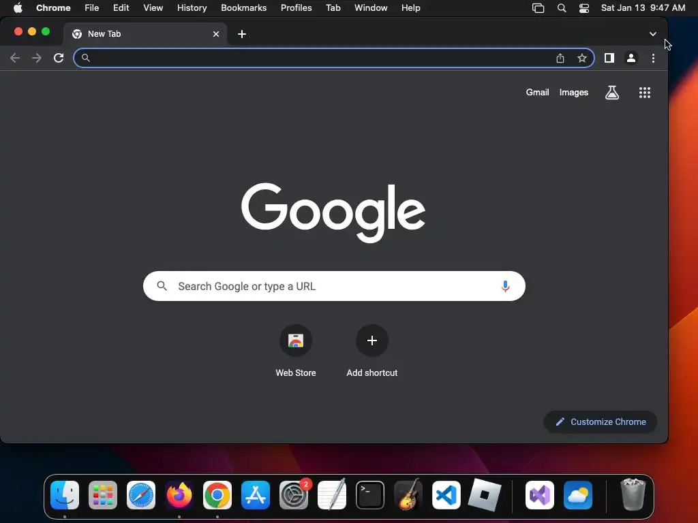Start voice search with the microphone

click(505, 286)
